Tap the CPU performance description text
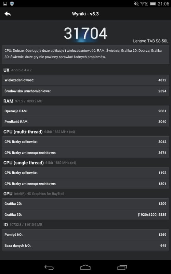This screenshot has width=171, height=274. coord(83,54)
